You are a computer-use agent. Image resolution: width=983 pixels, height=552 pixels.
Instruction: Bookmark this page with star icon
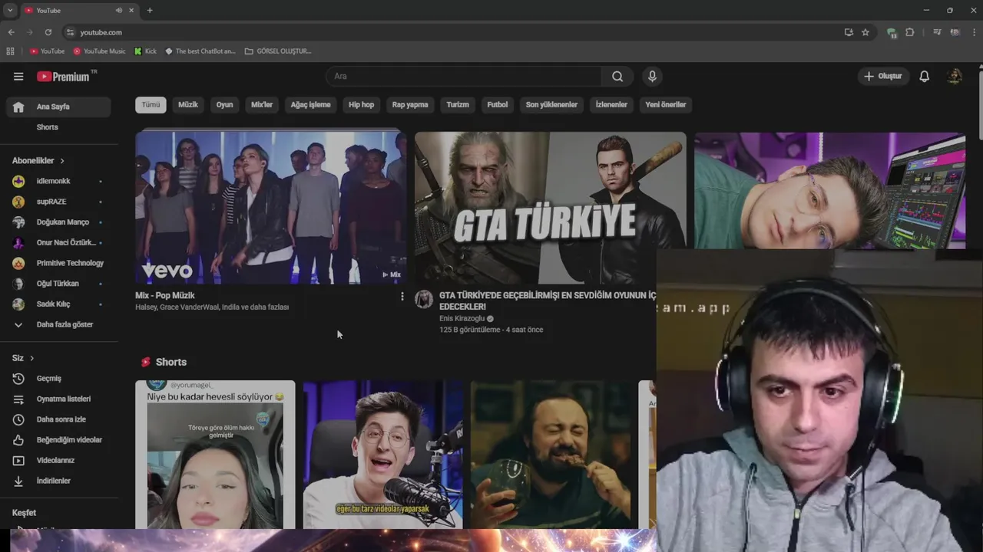(x=866, y=32)
